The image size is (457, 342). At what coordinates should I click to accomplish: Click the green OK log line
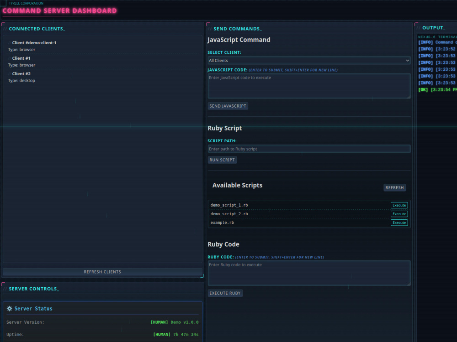click(x=437, y=90)
